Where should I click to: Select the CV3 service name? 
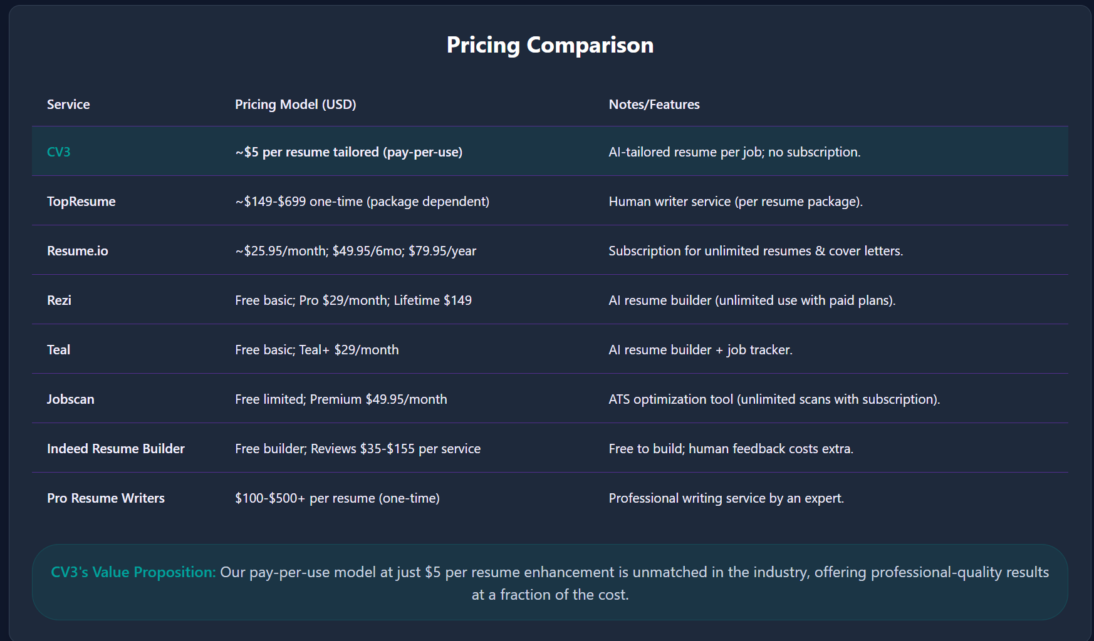pos(58,152)
